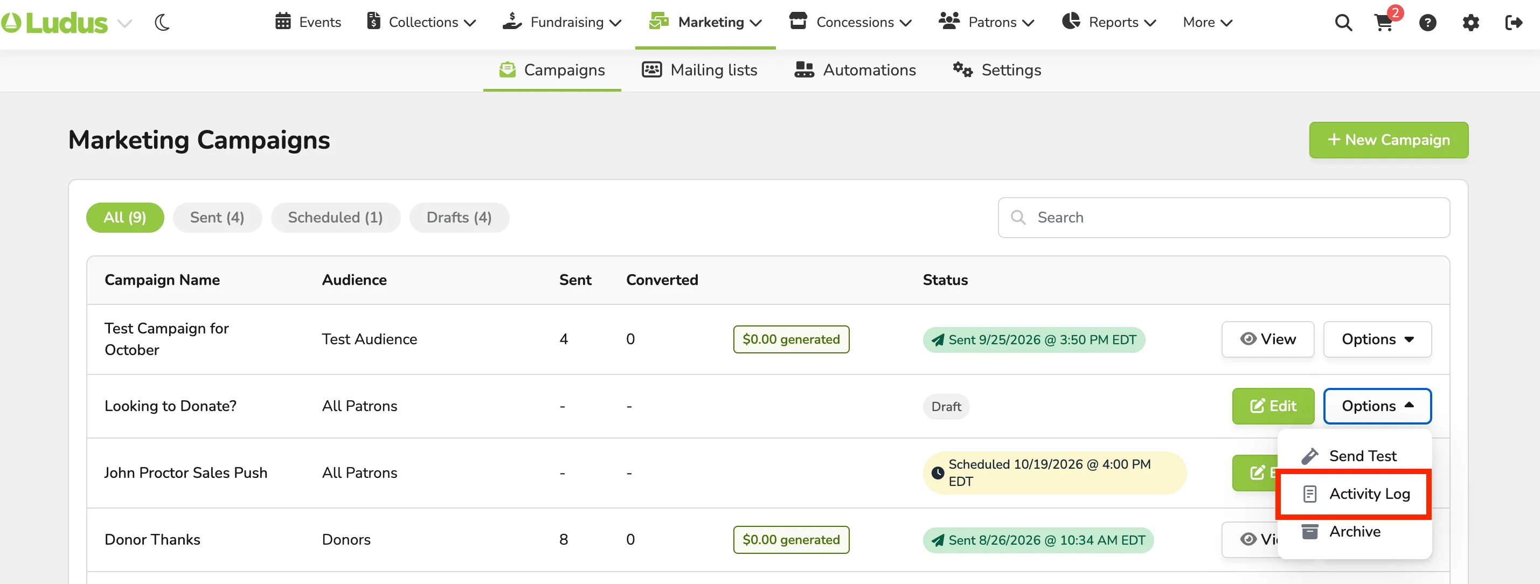Viewport: 1540px width, 584px height.
Task: Choose Archive from options menu
Action: pyautogui.click(x=1354, y=532)
